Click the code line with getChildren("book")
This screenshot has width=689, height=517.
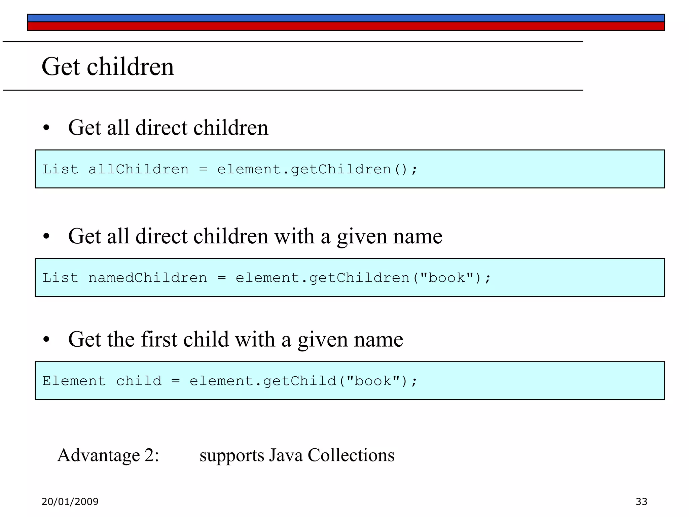pos(267,278)
